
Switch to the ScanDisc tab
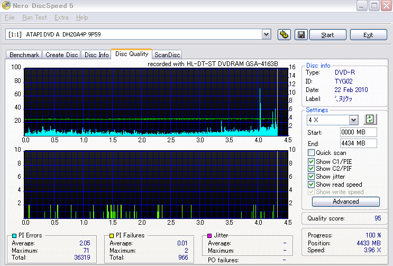point(167,55)
